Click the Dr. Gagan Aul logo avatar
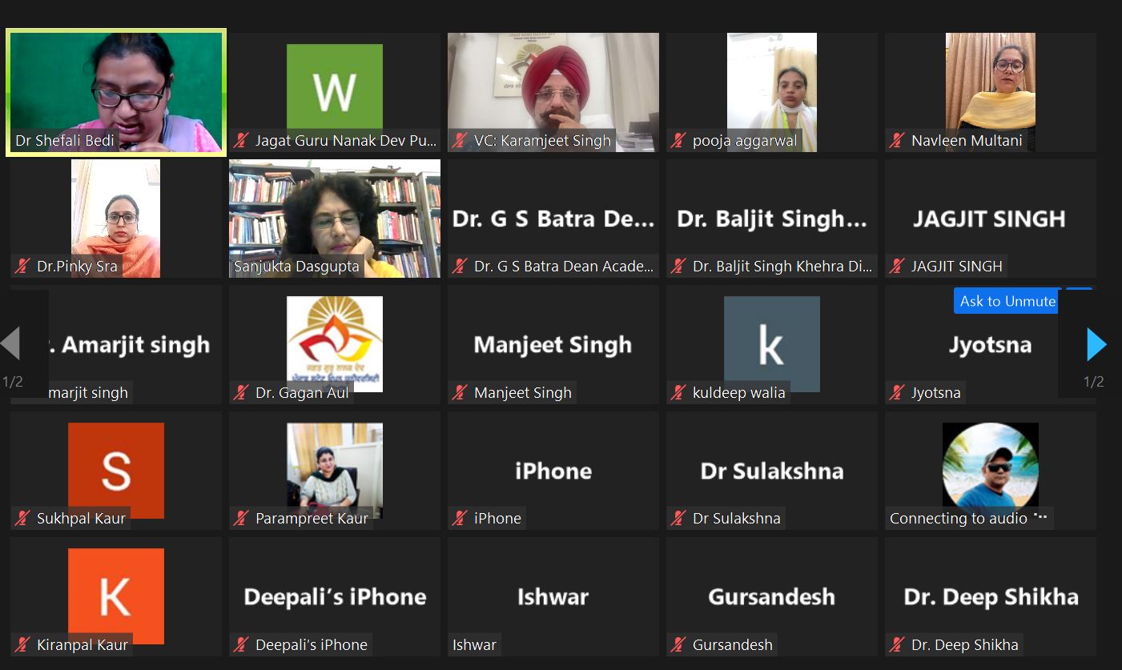The width and height of the screenshot is (1122, 670). coord(335,344)
